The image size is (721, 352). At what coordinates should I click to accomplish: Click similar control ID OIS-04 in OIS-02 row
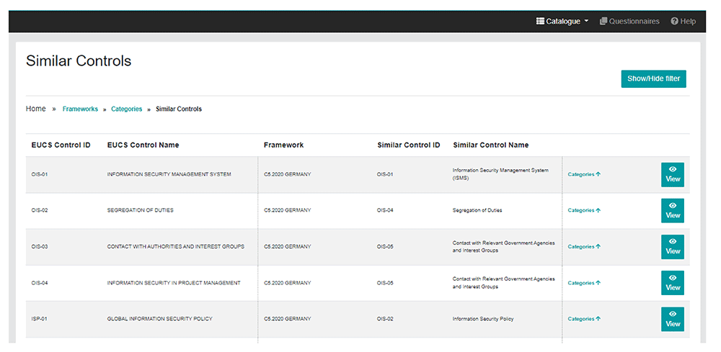point(385,210)
